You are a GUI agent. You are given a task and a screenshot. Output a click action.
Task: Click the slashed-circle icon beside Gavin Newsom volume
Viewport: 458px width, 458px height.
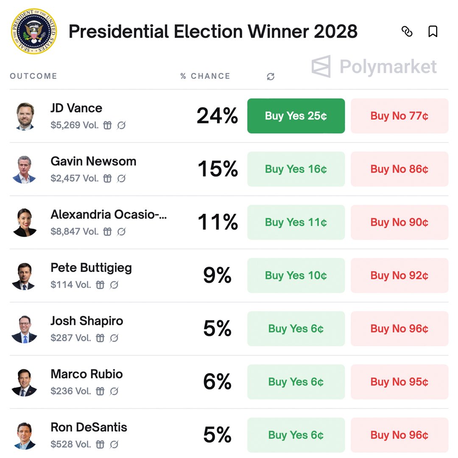tap(121, 179)
